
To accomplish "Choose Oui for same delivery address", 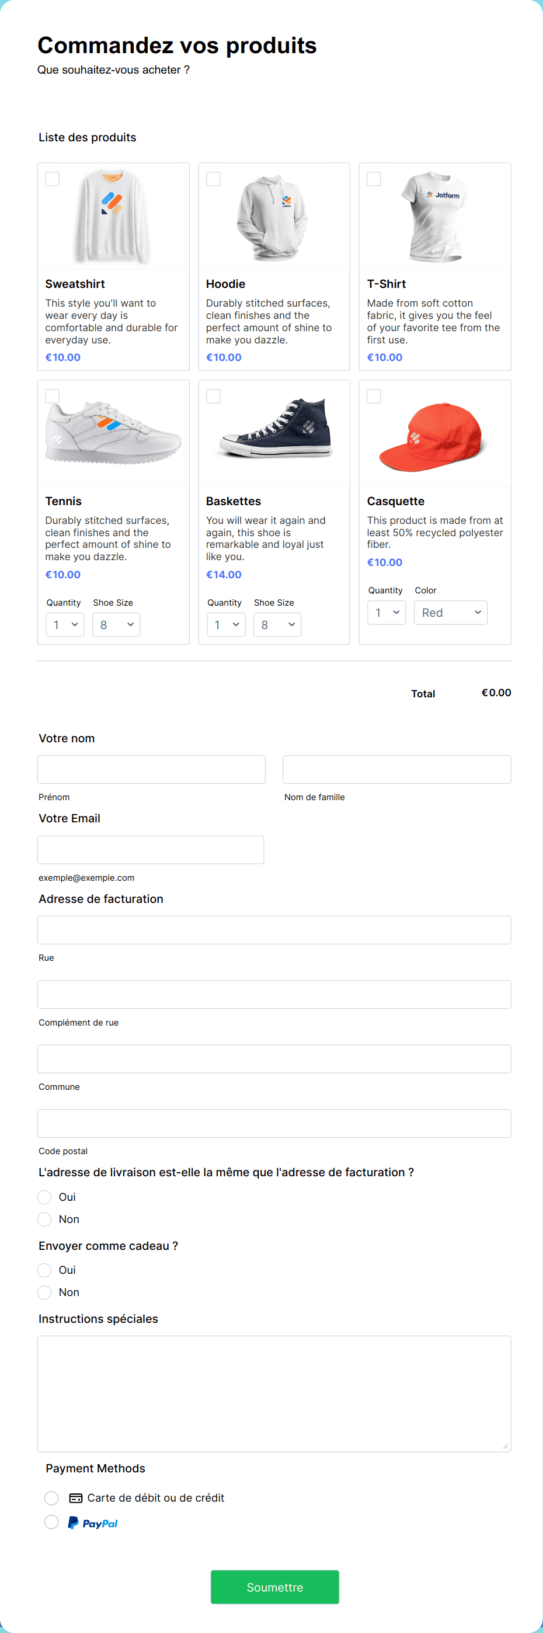I will coord(44,1197).
